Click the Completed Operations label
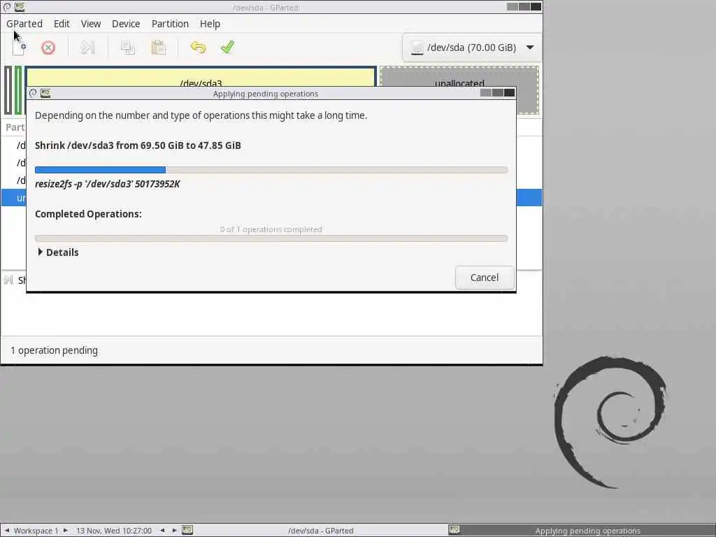Image resolution: width=716 pixels, height=537 pixels. (88, 214)
